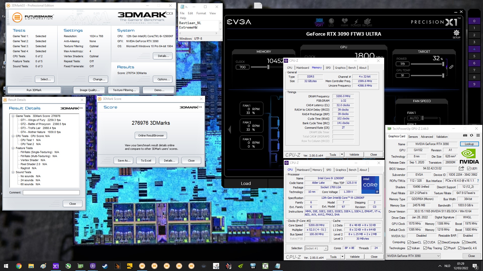Open the SPD tab in CPU-Z Memory window
Viewport: 483px width, 271px height.
click(328, 68)
